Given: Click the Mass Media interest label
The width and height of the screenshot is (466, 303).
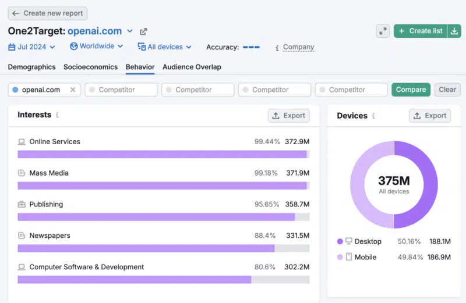Looking at the screenshot, I should coord(49,173).
